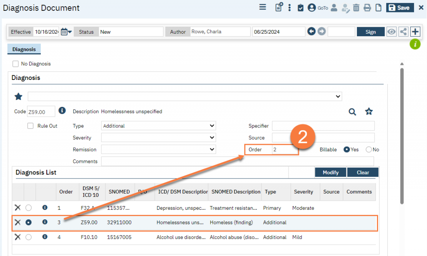Click the Sign button
The width and height of the screenshot is (427, 256).
(x=370, y=32)
